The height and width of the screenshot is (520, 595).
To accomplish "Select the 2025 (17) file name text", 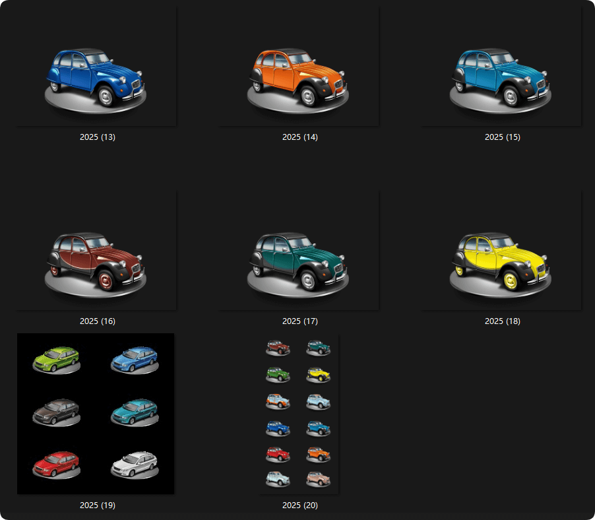I will [300, 321].
